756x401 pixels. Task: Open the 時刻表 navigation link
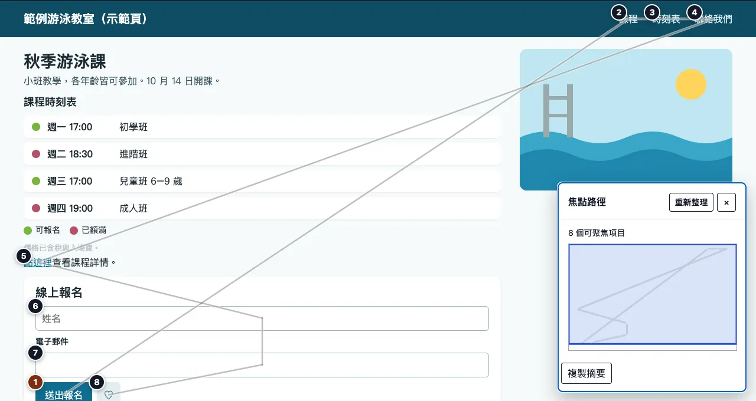tap(666, 19)
